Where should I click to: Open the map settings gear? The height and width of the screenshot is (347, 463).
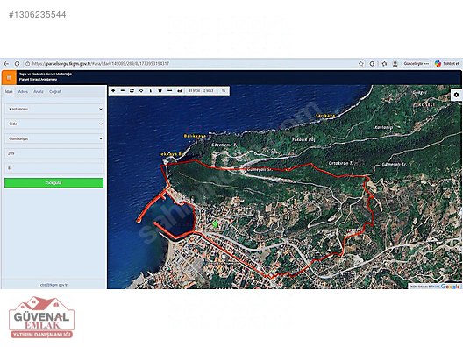457,95
